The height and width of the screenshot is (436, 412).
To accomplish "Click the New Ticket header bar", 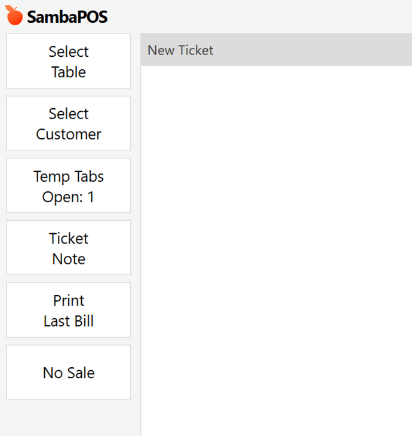I will [x=276, y=50].
